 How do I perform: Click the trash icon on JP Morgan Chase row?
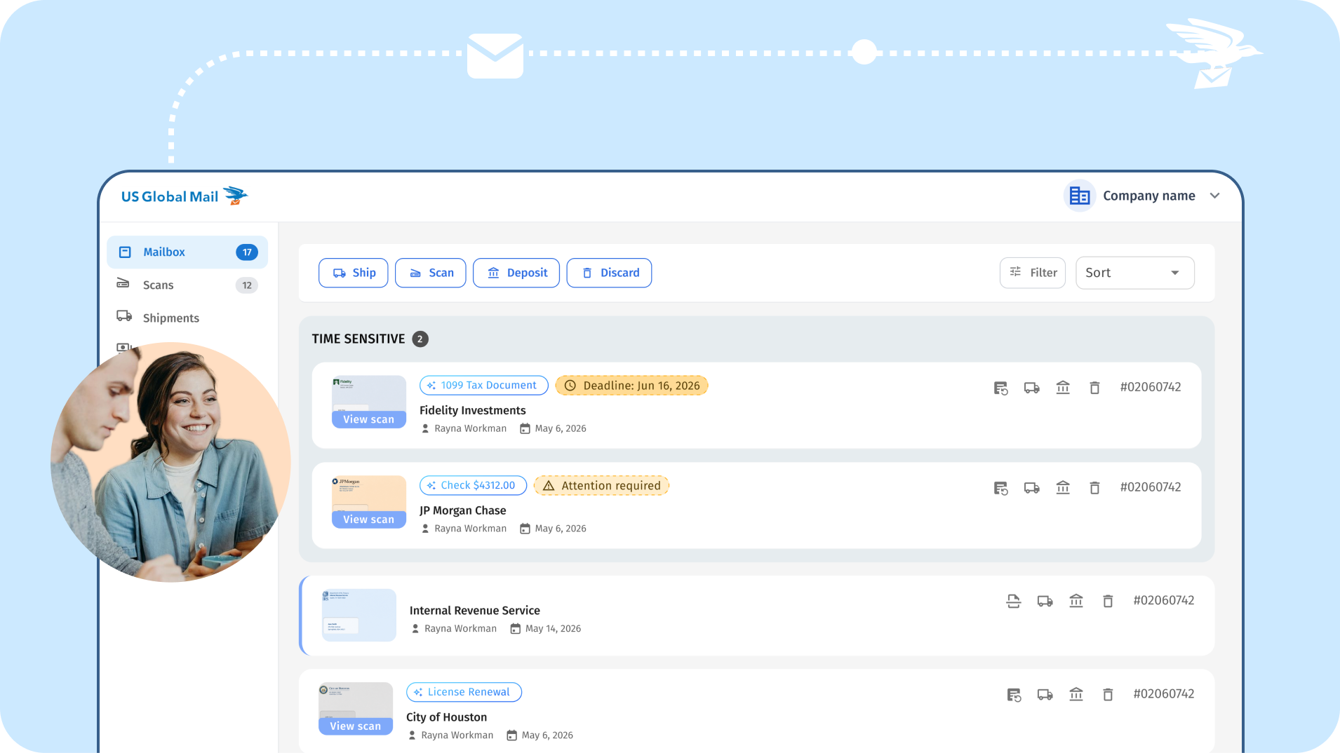point(1094,488)
